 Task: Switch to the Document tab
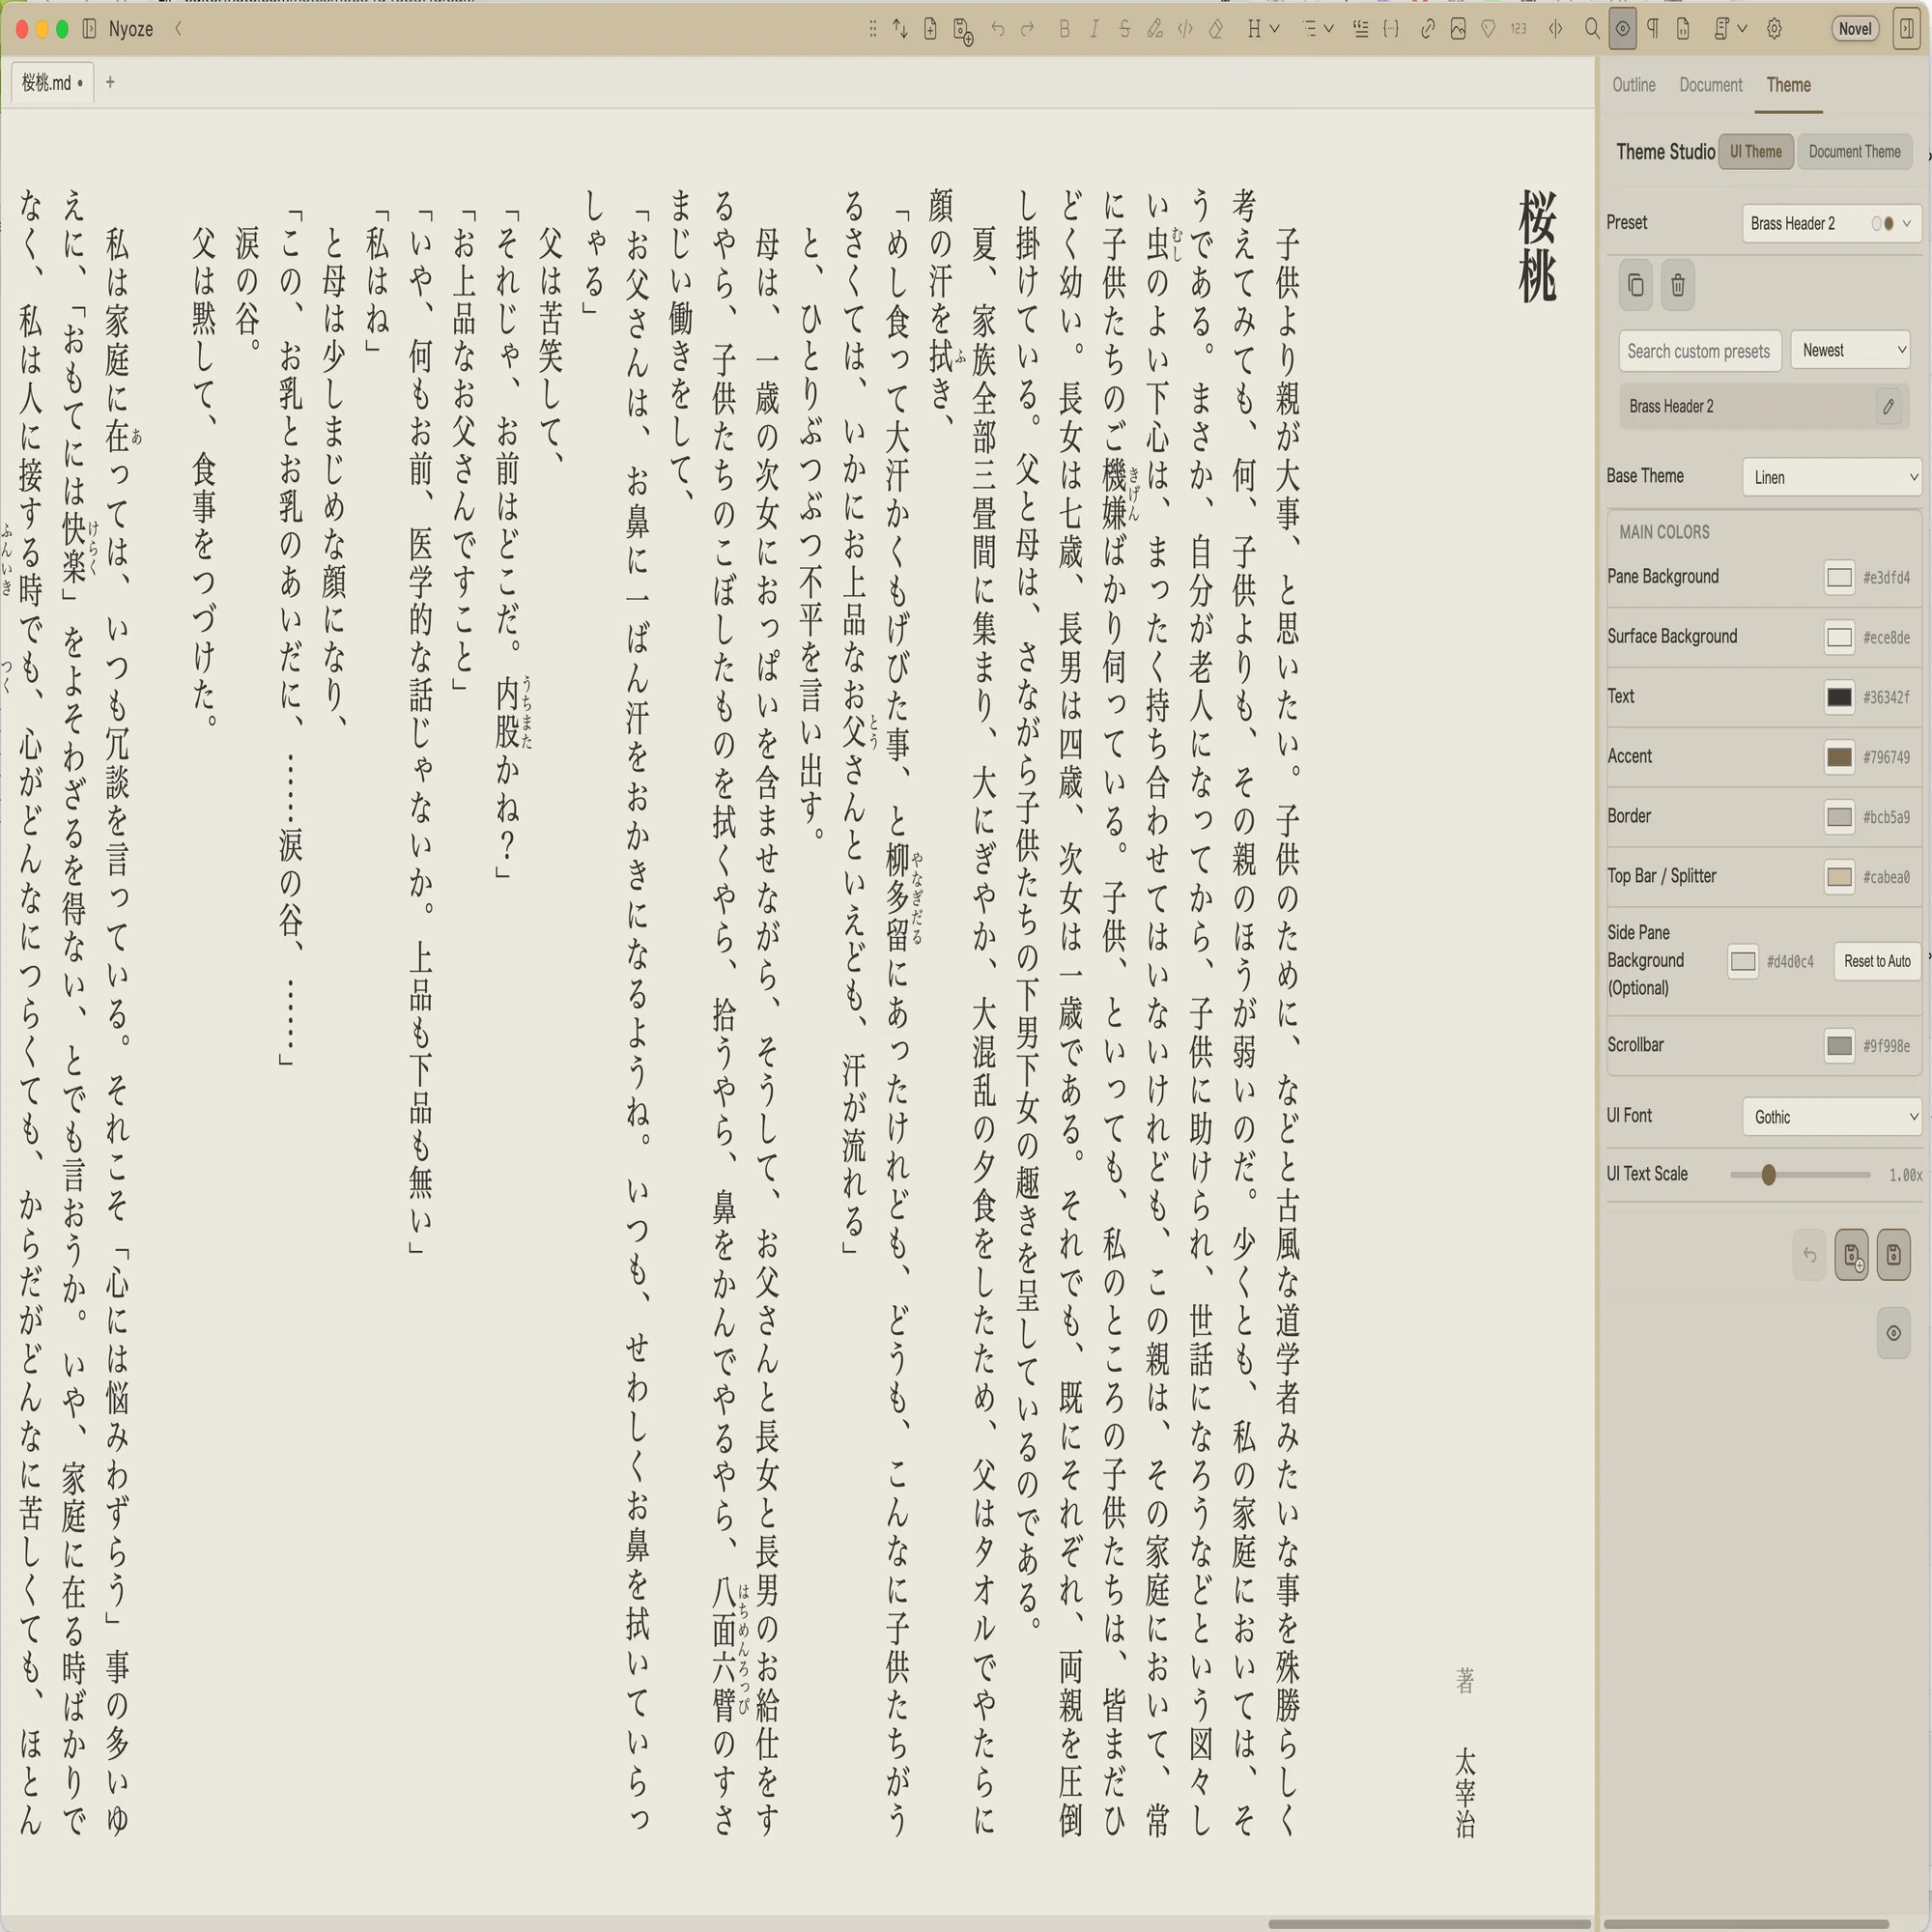(x=1710, y=85)
